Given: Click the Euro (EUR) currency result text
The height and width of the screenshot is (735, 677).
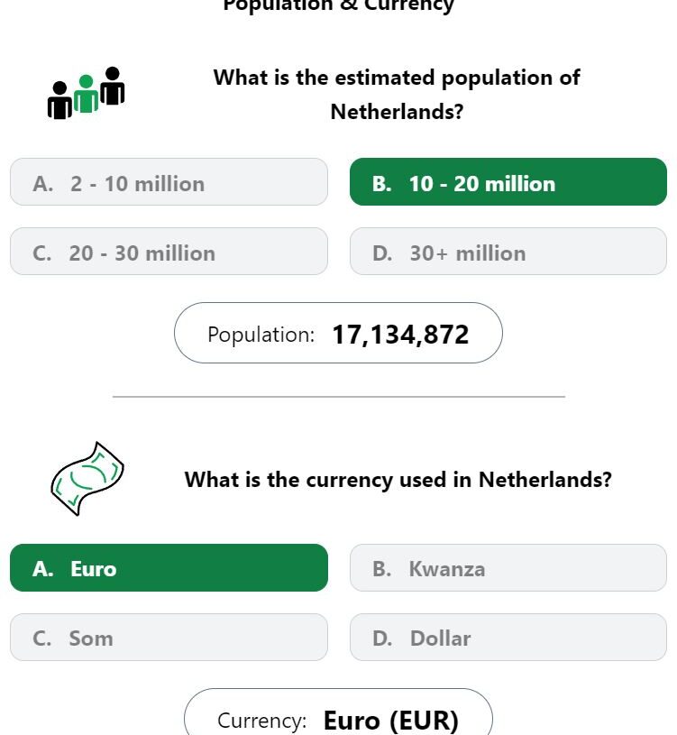Looking at the screenshot, I should [390, 721].
